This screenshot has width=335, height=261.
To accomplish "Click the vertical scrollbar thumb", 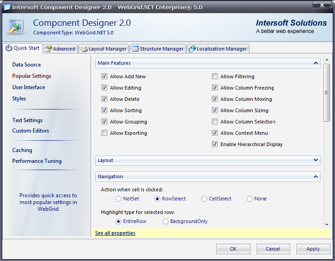I will pyautogui.click(x=327, y=93).
